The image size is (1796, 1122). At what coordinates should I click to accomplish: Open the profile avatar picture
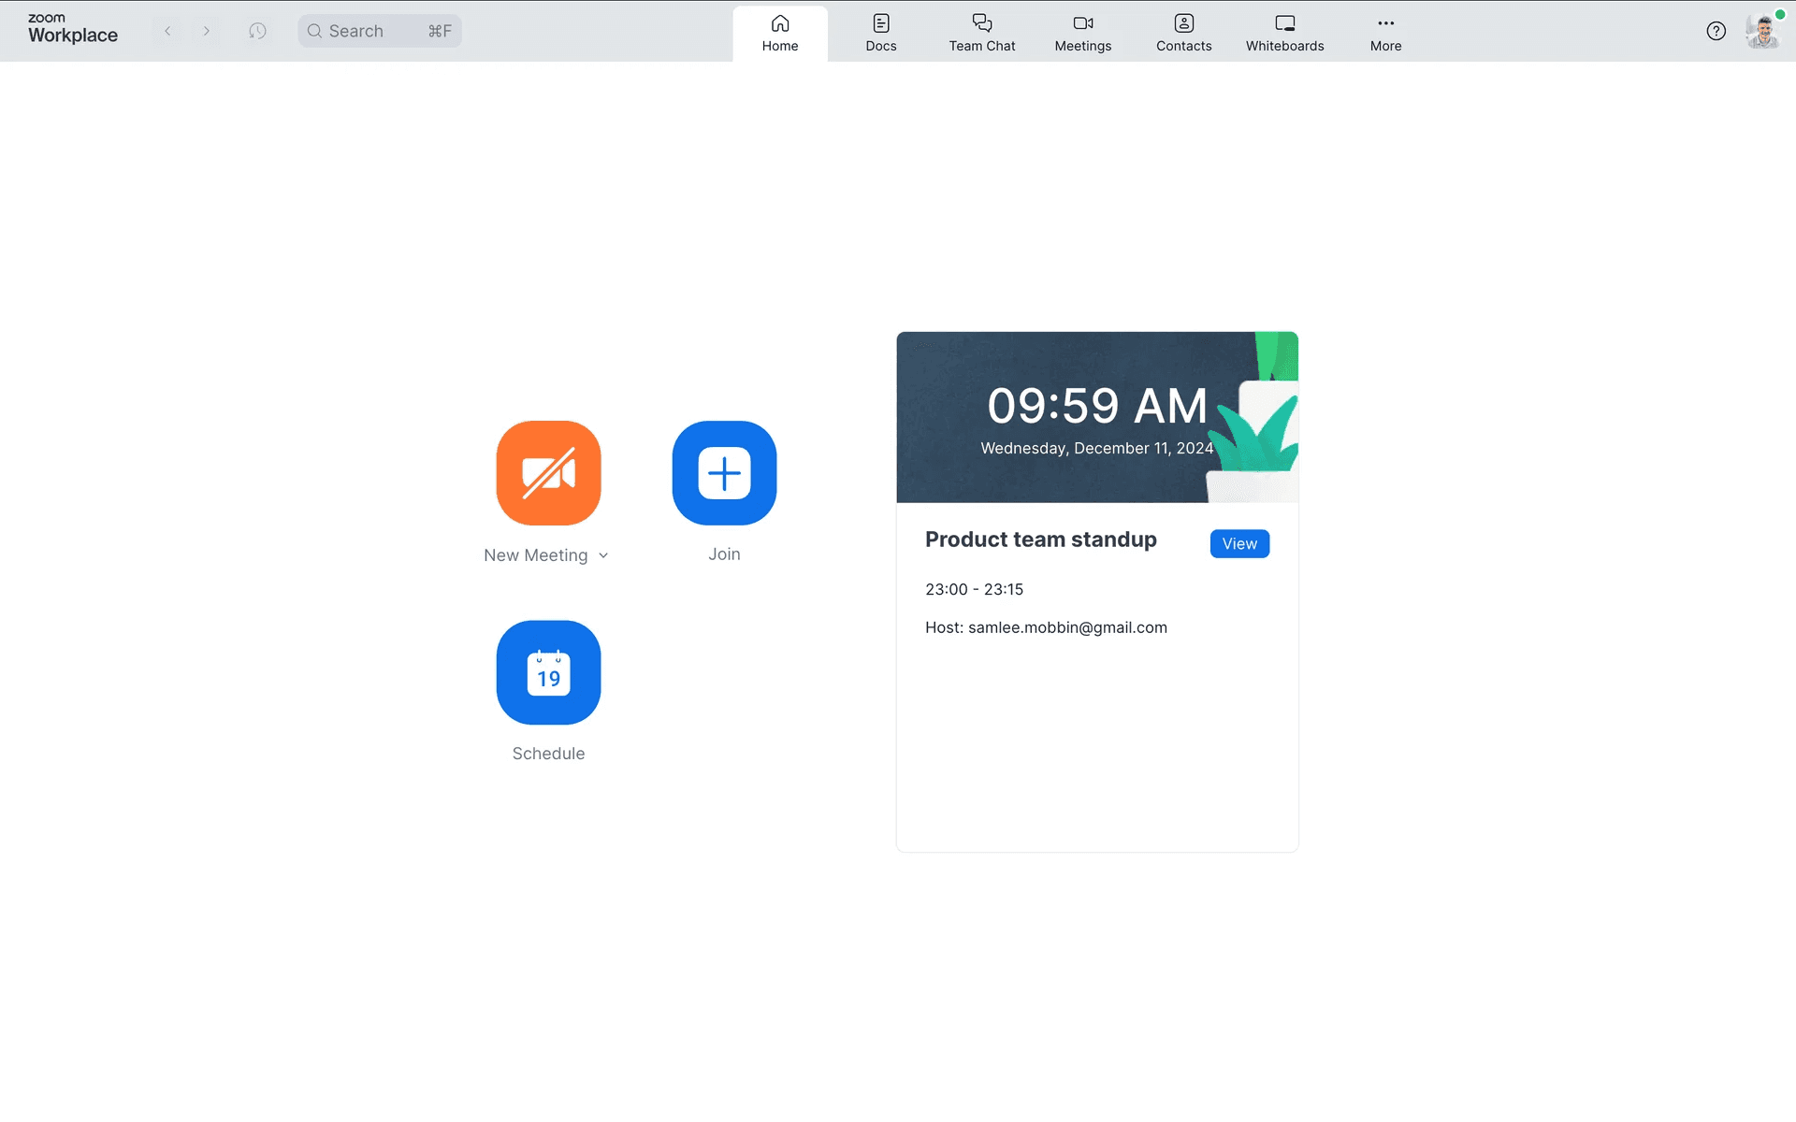(1762, 31)
